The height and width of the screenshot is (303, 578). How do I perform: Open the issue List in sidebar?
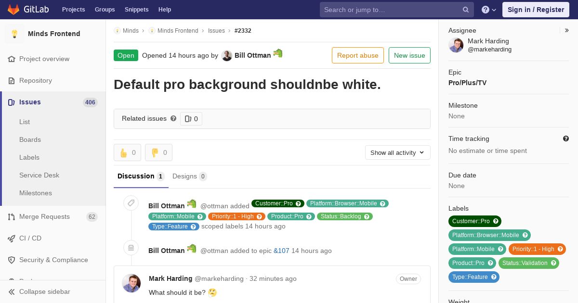coord(25,122)
